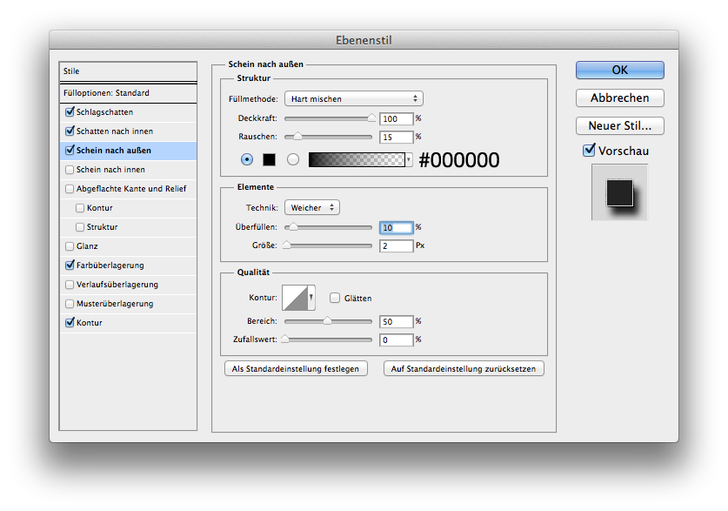Screen dimensions: 728x511
Task: Click the Abbrechen button
Action: pyautogui.click(x=619, y=97)
